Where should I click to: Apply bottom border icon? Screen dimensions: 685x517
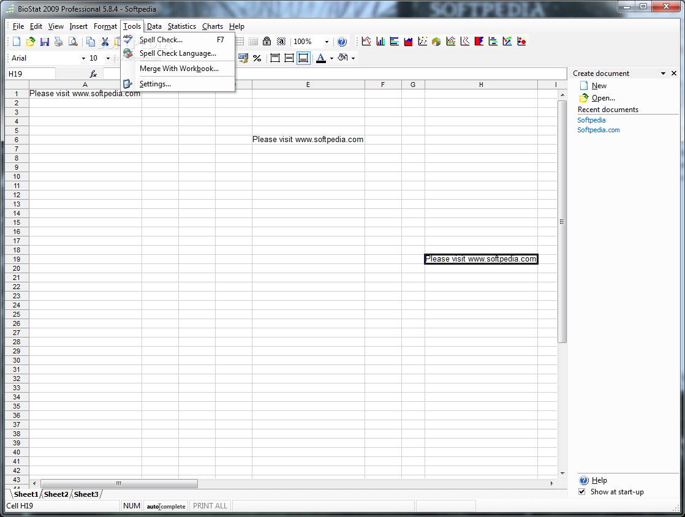point(303,58)
